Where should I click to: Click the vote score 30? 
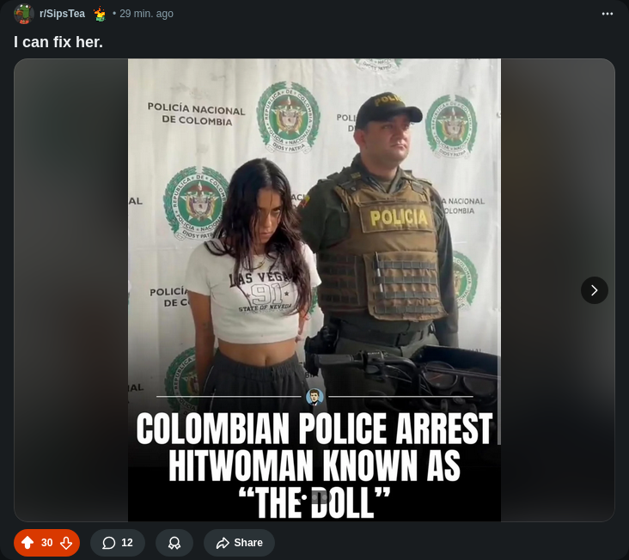click(x=47, y=542)
